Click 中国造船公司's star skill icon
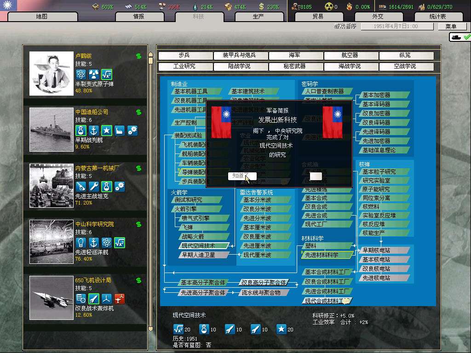The width and height of the screenshot is (471, 353). click(107, 130)
